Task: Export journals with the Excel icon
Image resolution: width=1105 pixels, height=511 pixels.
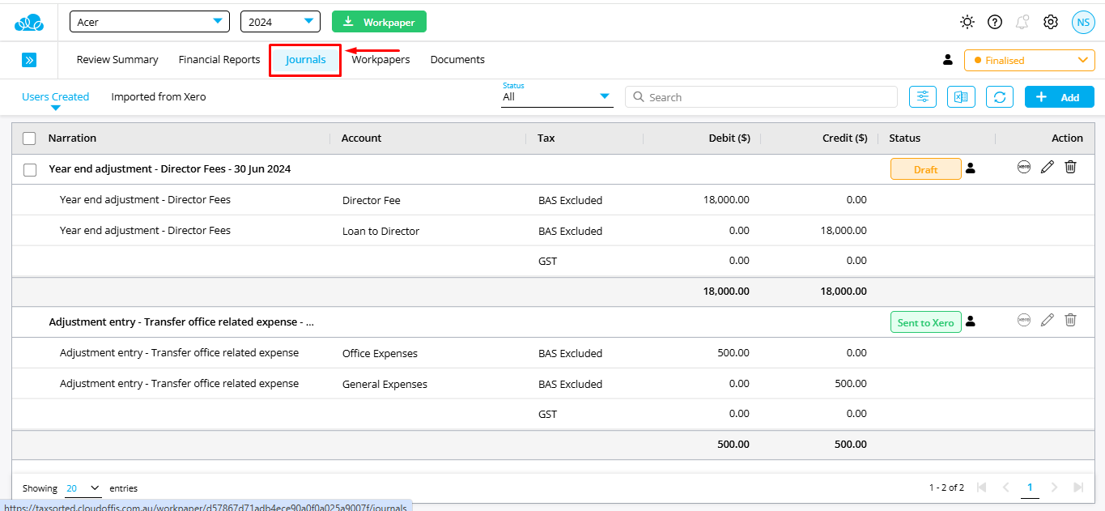Action: 961,97
